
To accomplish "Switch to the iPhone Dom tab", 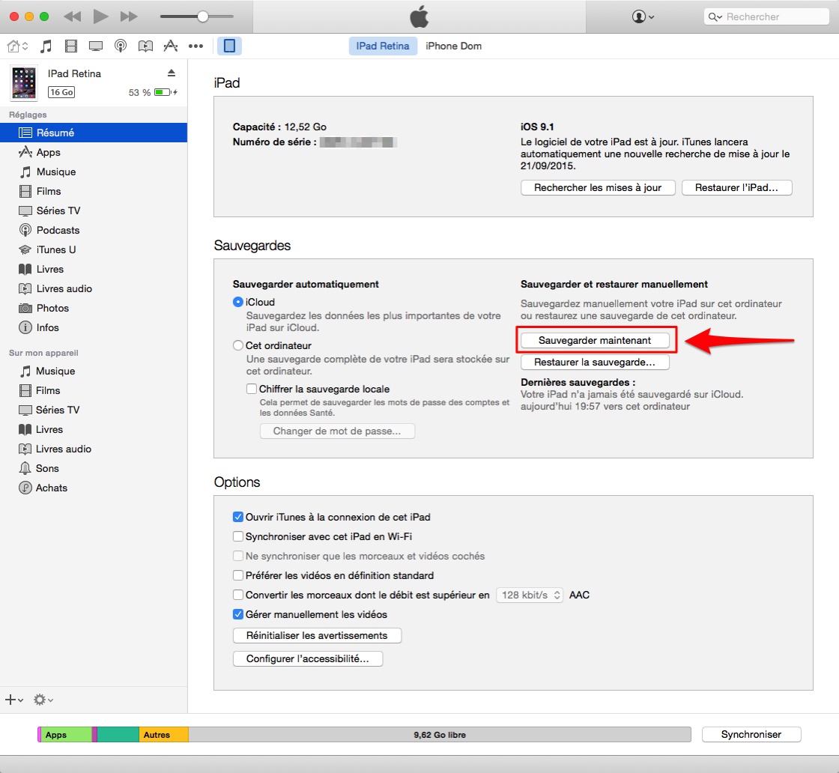I will 452,46.
